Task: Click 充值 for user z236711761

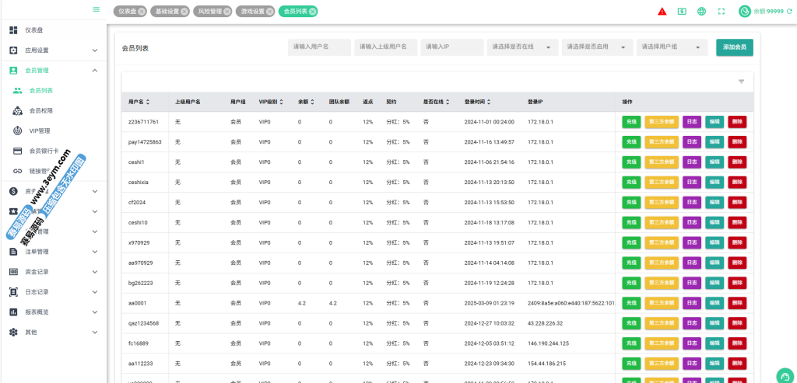Action: [631, 122]
